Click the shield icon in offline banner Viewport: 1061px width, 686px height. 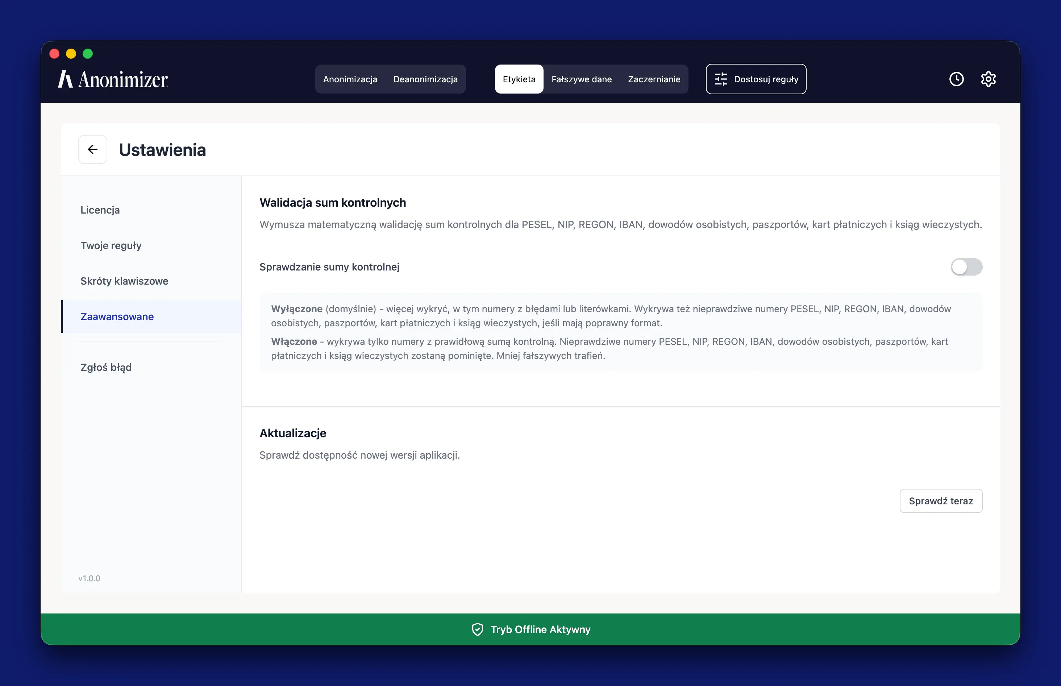(477, 629)
